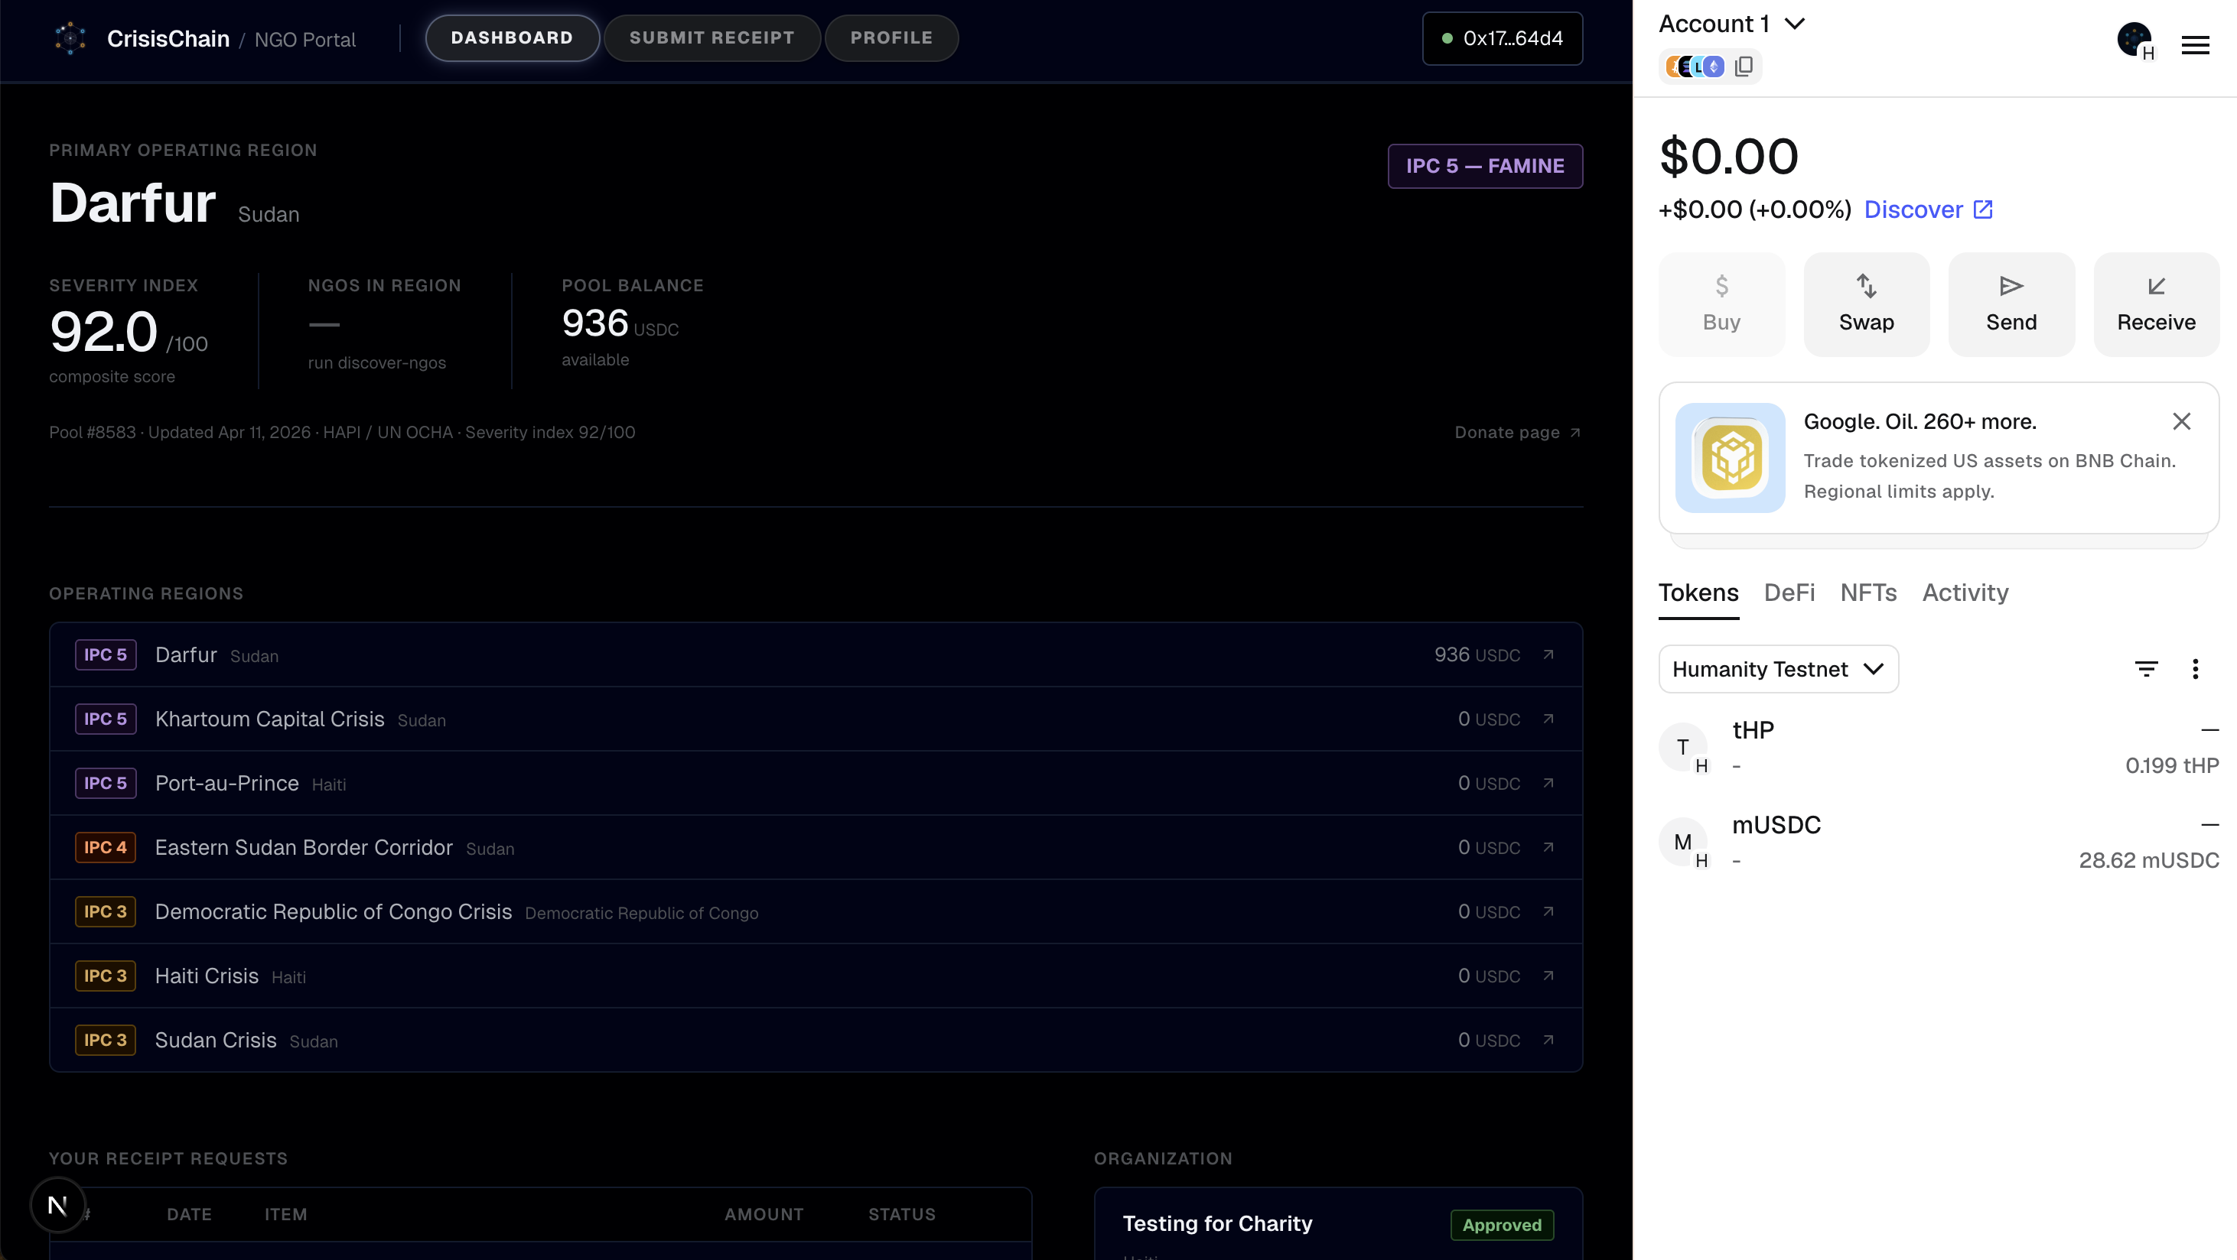The image size is (2237, 1260).
Task: Open the token filter sort icon
Action: tap(2146, 668)
